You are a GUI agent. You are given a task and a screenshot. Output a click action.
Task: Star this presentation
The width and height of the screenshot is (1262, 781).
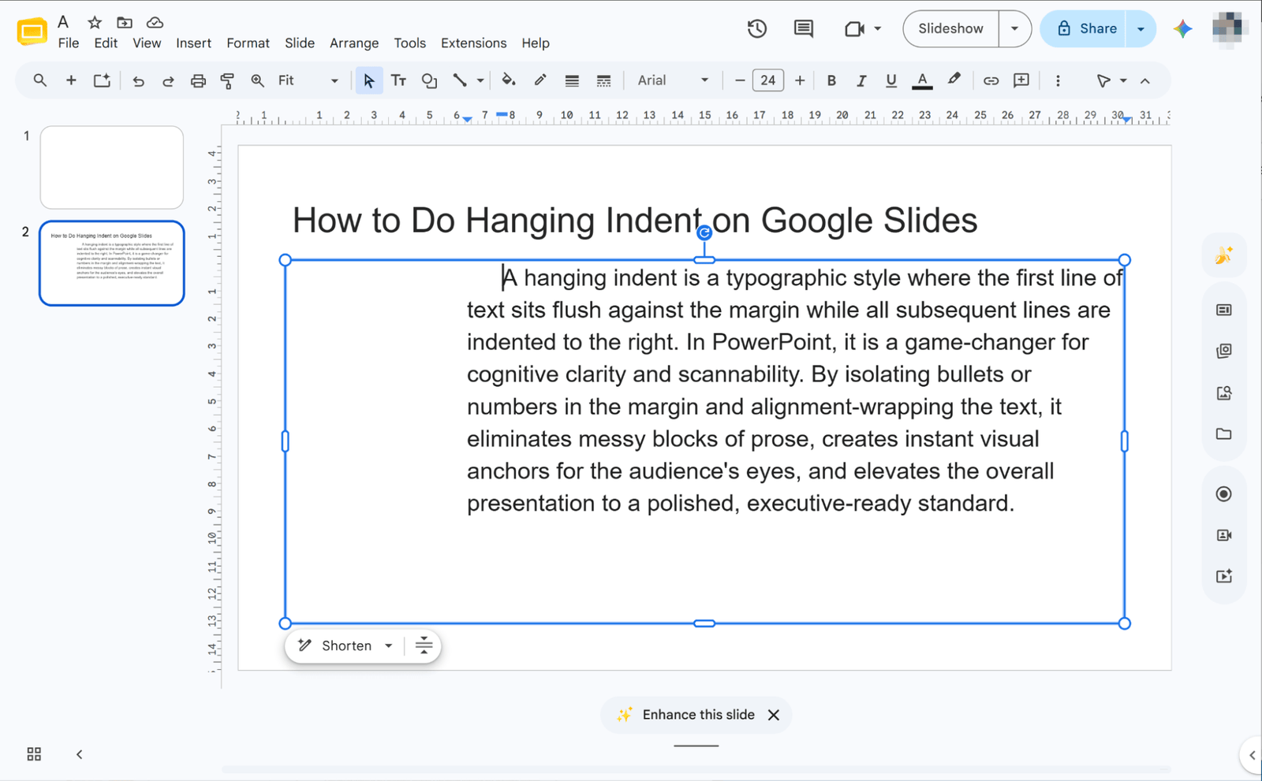click(x=95, y=22)
